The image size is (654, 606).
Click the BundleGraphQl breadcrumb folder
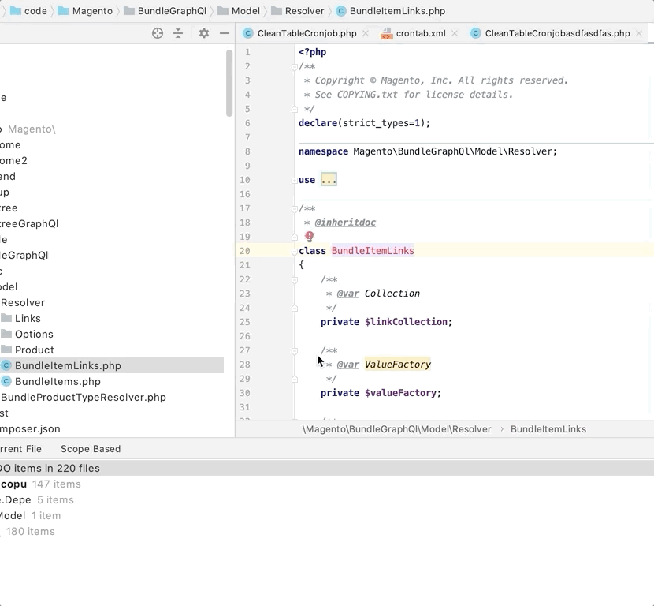pos(165,11)
